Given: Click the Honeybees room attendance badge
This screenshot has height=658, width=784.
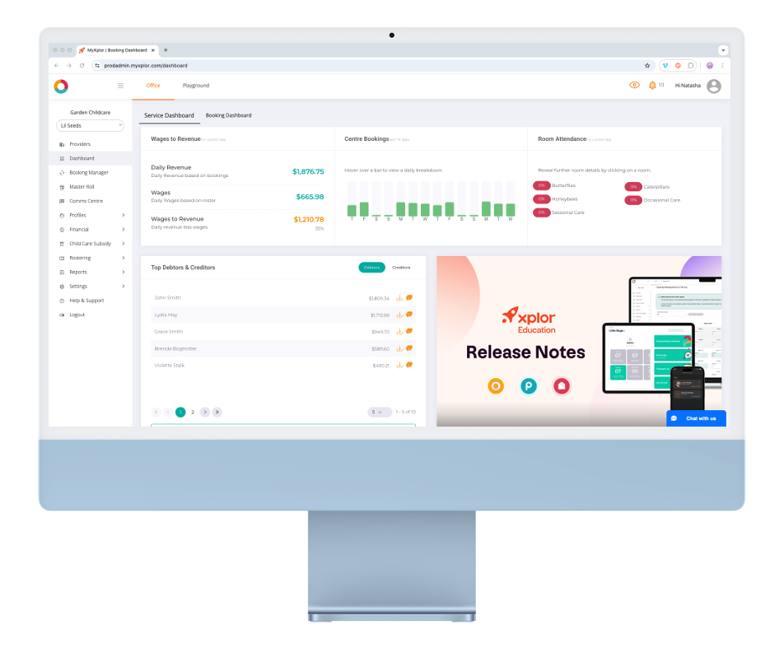Looking at the screenshot, I should click(x=541, y=199).
